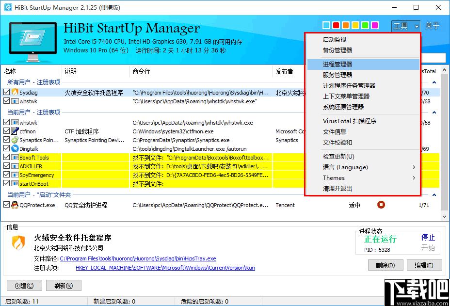Click the 创建(C) button
Image resolution: width=450 pixels, height=306 pixels.
coord(24,286)
